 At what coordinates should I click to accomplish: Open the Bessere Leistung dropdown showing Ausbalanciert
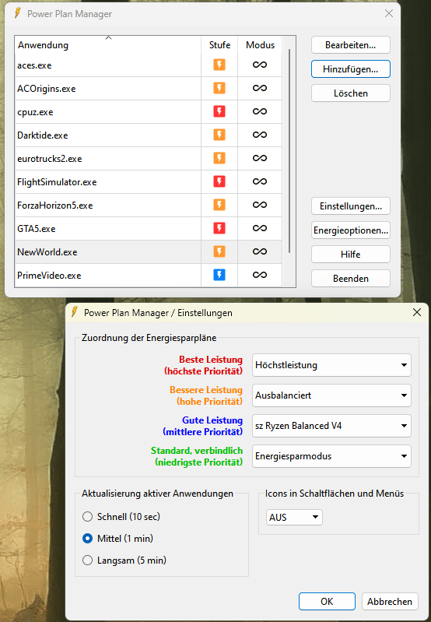[x=331, y=395]
